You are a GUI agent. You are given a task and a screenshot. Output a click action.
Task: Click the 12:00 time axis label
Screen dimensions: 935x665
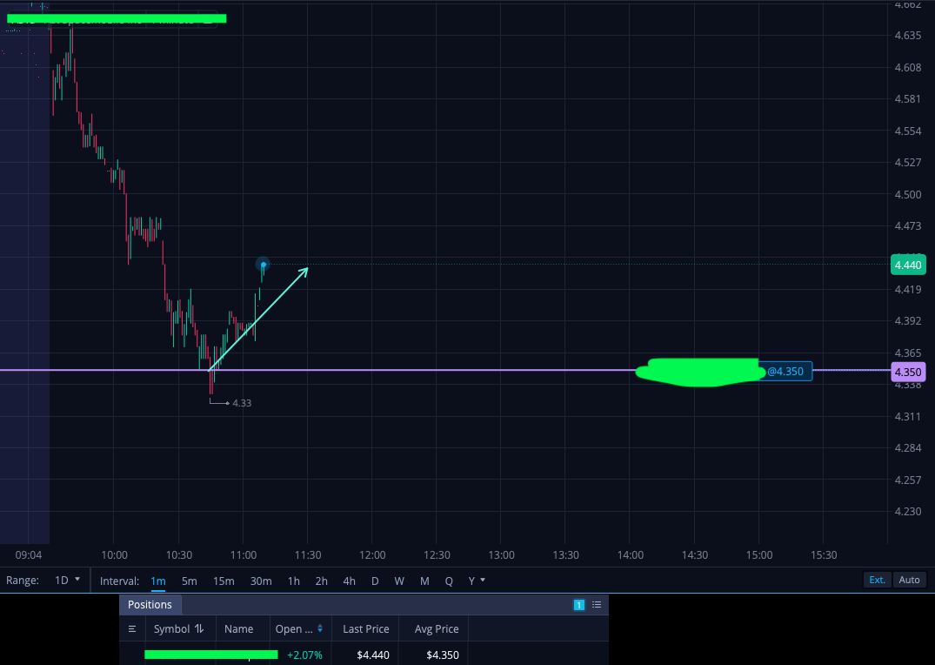point(372,555)
